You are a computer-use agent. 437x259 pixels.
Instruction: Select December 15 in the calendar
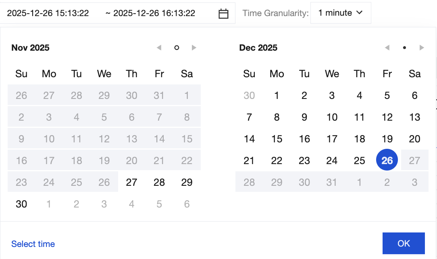277,139
